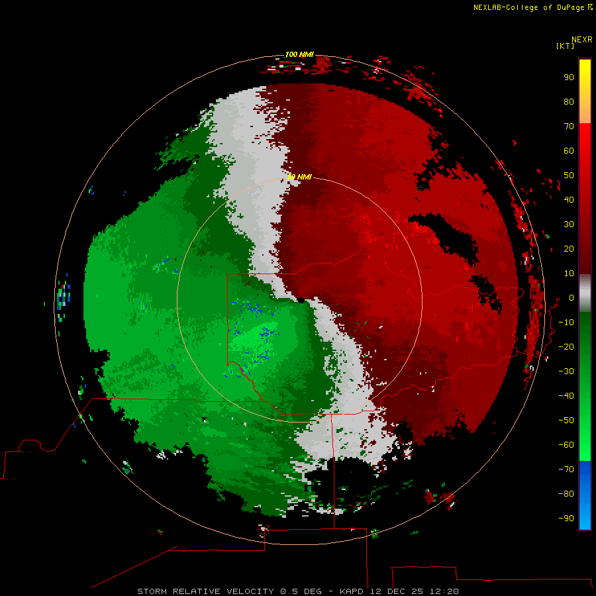Click the 30 value on velocity scale
Image resolution: width=596 pixels, height=596 pixels.
coord(569,224)
